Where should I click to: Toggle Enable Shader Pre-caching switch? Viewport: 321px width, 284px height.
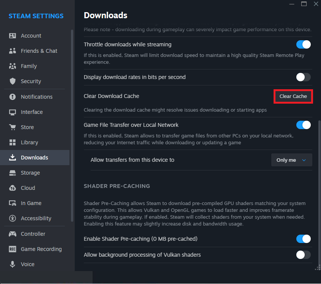pos(304,239)
